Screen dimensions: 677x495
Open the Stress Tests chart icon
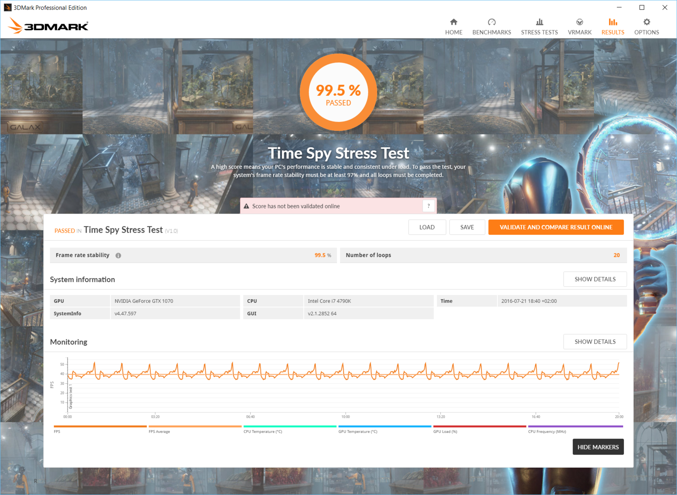(539, 22)
